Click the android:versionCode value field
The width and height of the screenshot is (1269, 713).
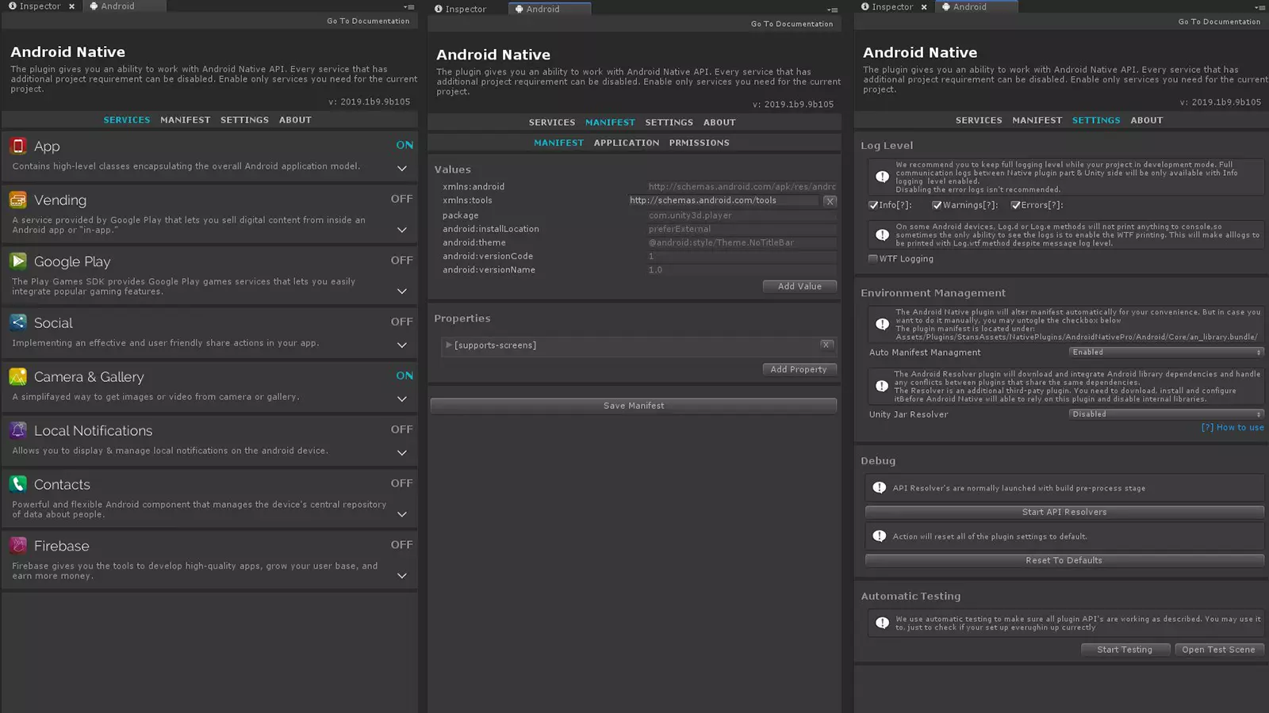(742, 257)
